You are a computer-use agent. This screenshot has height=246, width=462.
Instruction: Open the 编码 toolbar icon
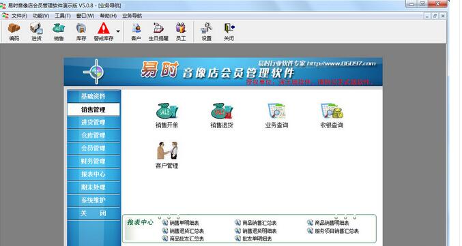click(x=14, y=32)
